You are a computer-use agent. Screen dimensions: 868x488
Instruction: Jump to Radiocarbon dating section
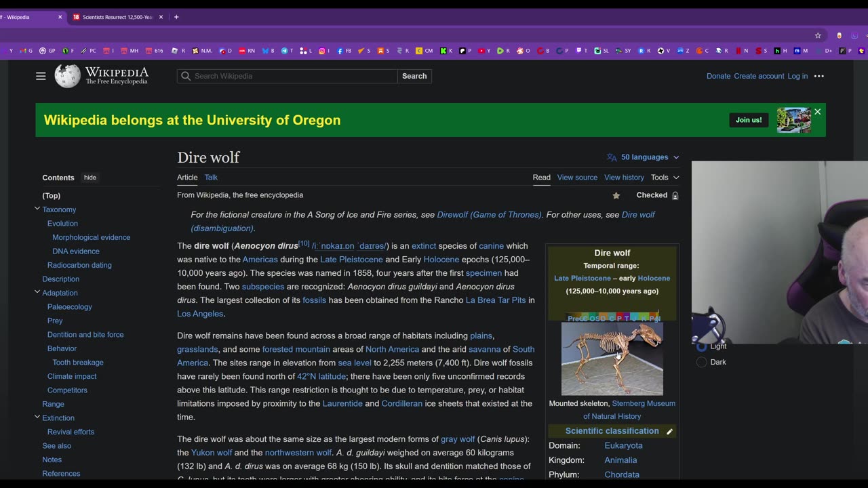[79, 265]
